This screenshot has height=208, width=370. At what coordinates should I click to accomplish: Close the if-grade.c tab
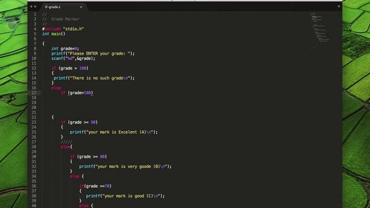click(81, 7)
